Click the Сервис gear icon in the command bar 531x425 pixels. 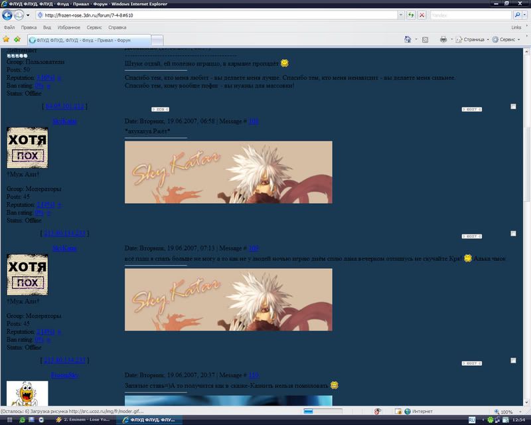[495, 40]
